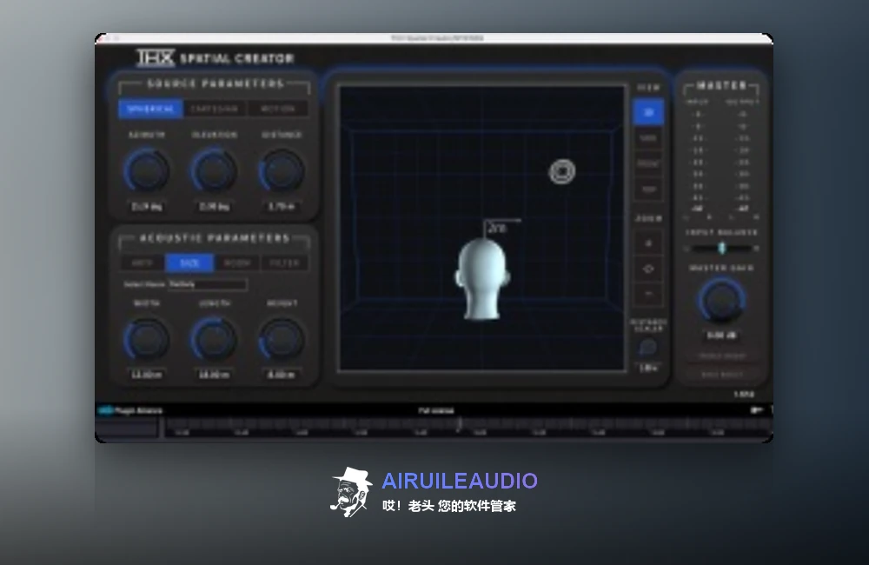Click the Input Balance slider handle
The image size is (869, 565).
(x=721, y=248)
